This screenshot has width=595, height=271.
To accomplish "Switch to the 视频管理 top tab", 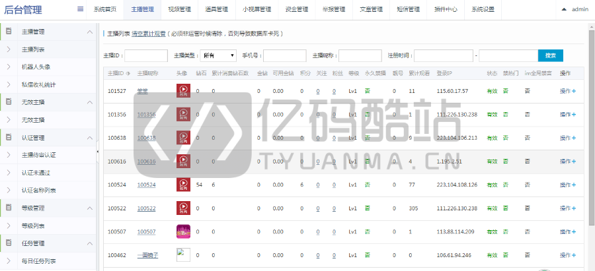I will 179,9.
